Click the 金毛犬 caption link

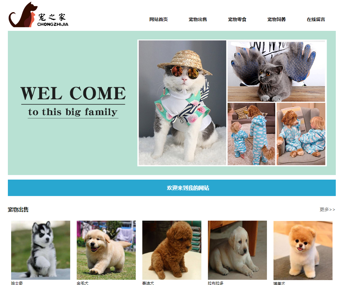coord(83,283)
